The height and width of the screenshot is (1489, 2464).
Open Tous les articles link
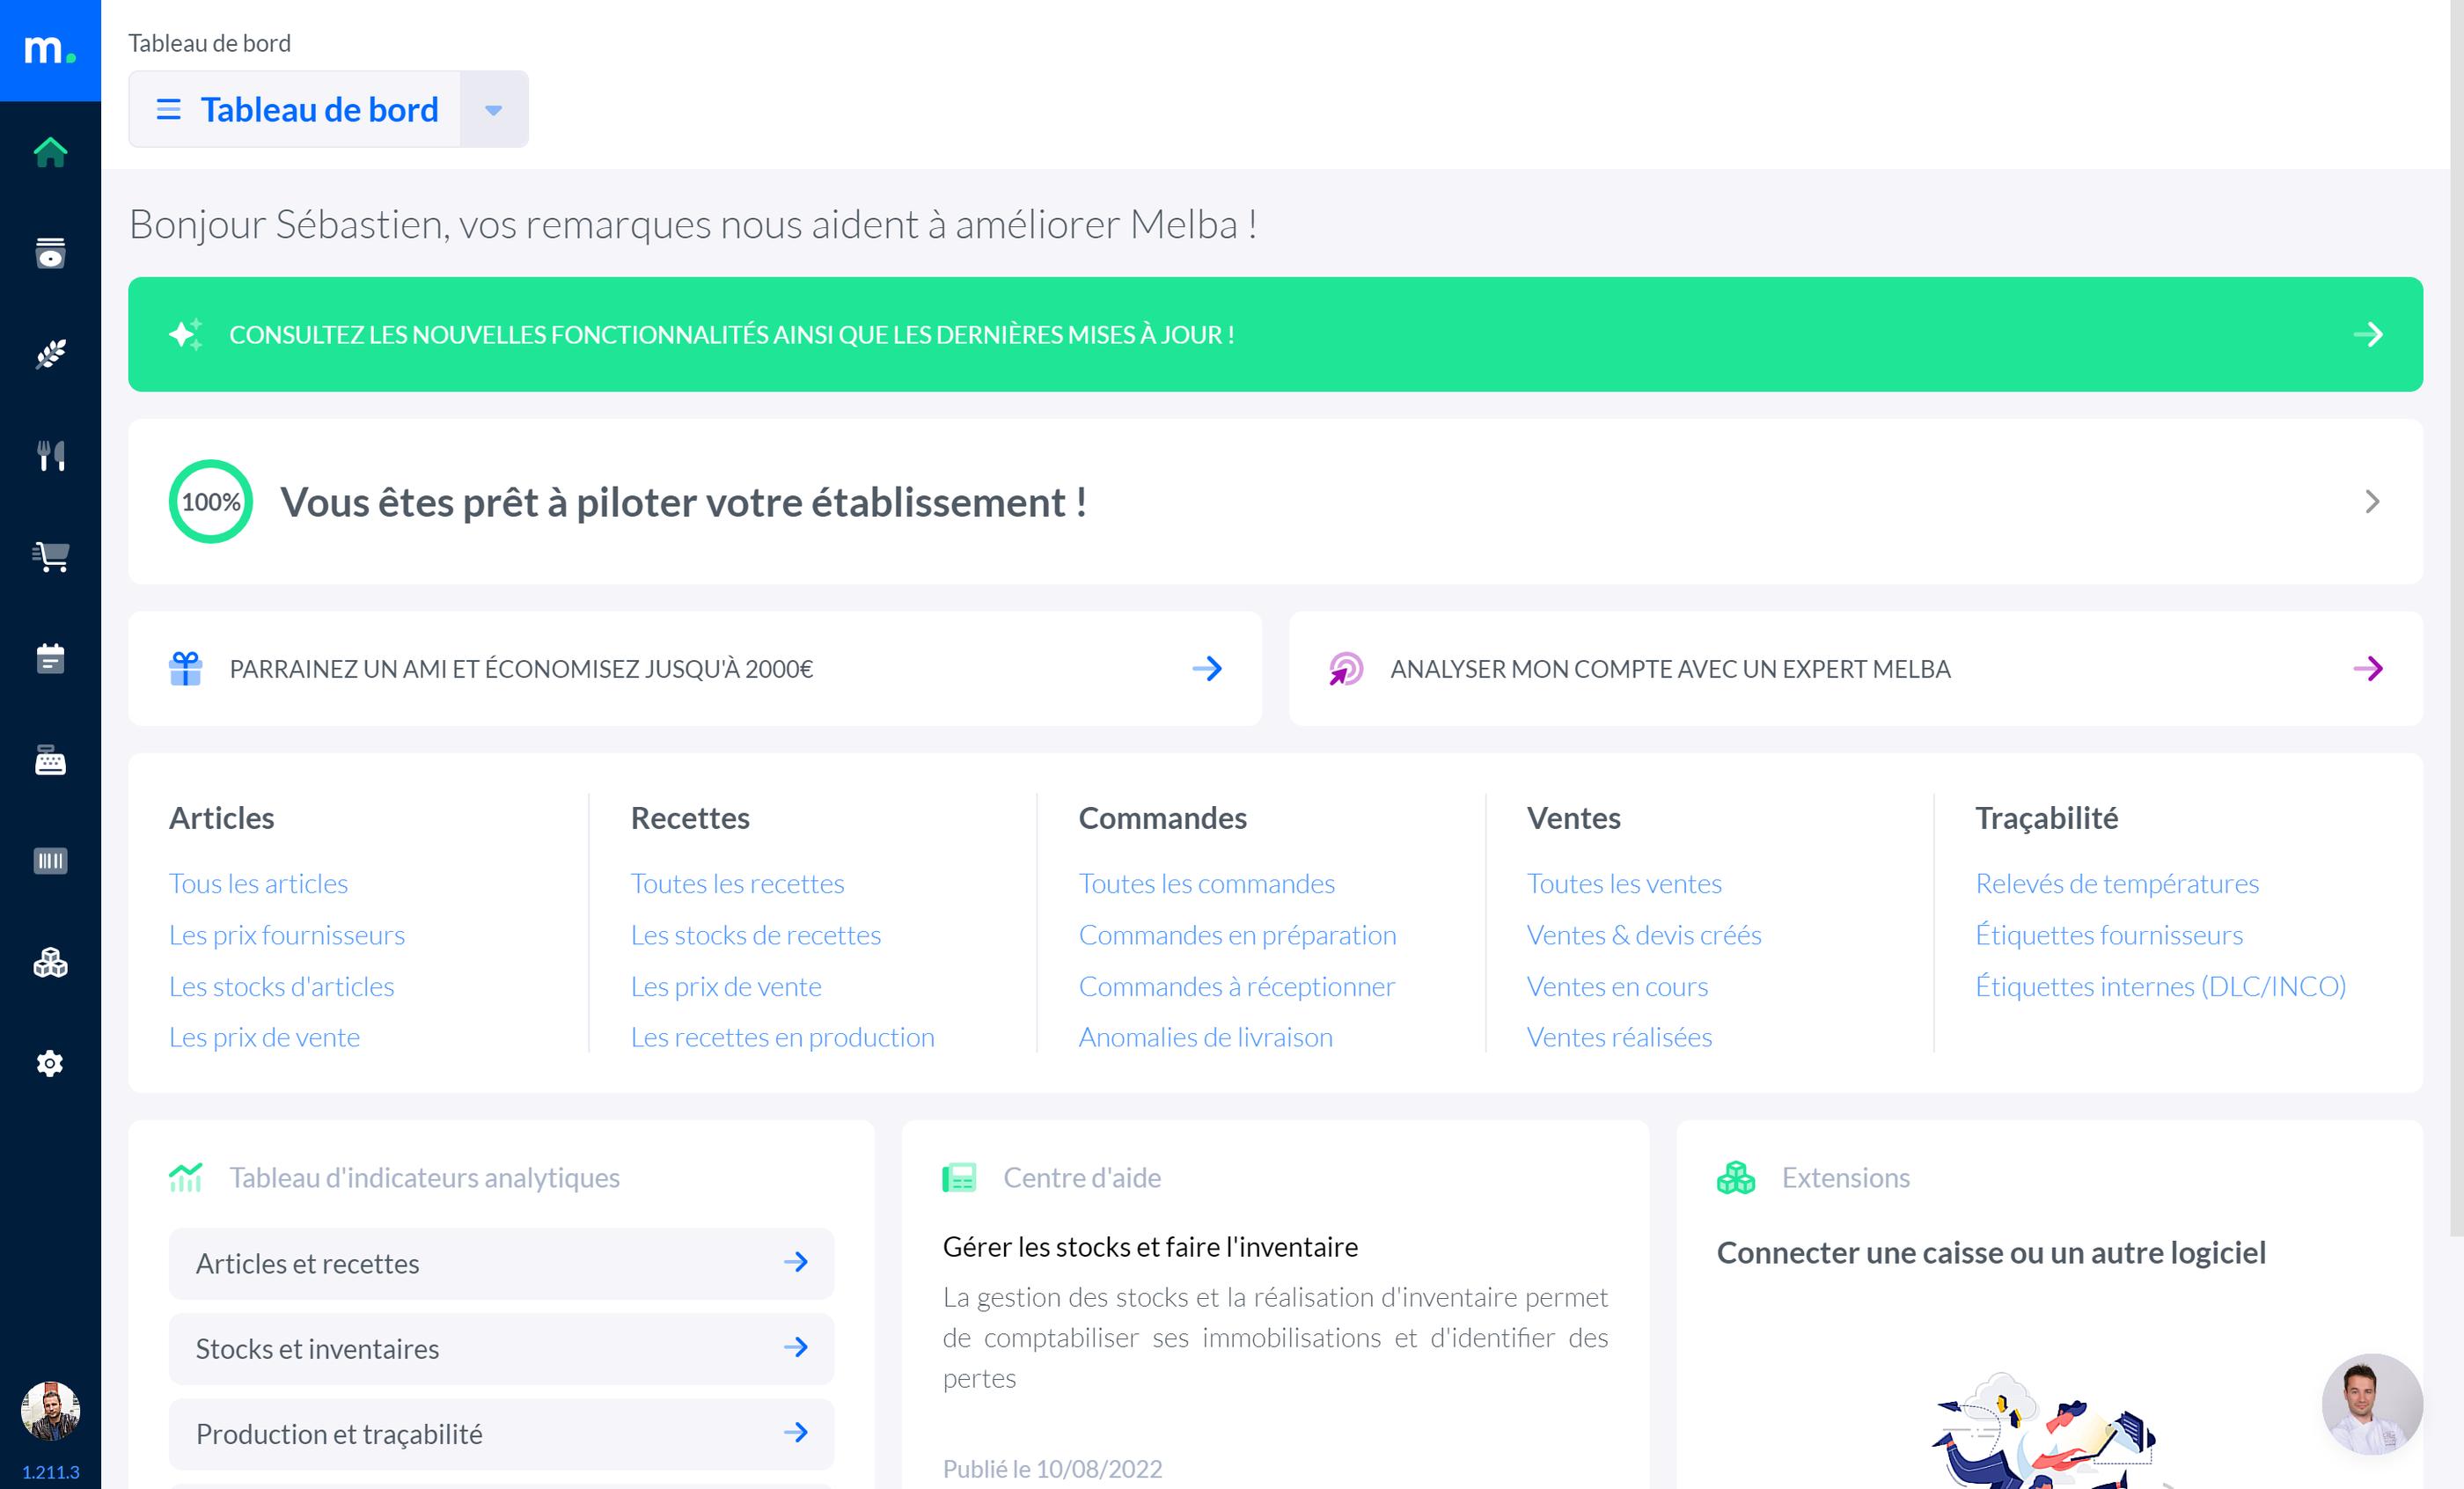click(x=258, y=883)
